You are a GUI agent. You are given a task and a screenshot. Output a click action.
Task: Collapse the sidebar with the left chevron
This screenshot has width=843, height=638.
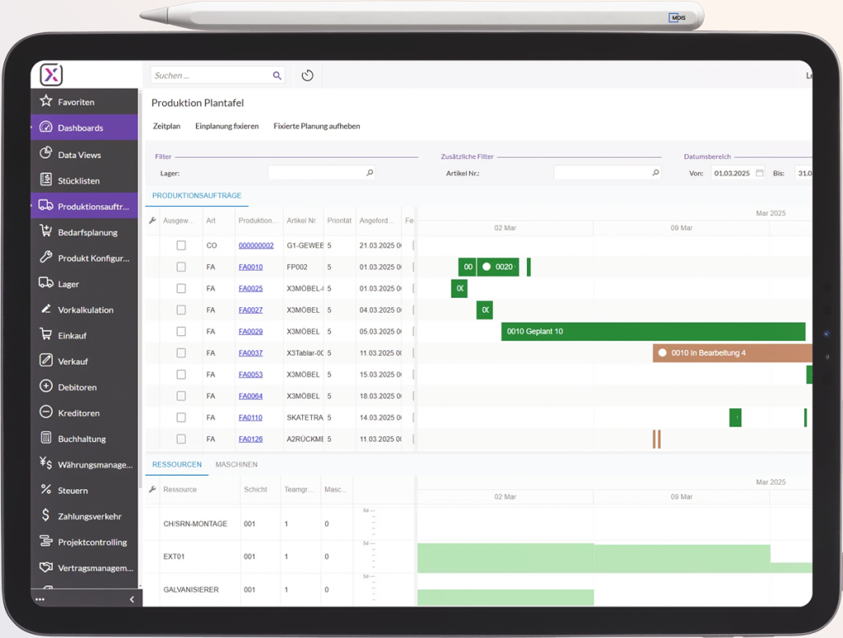pos(132,599)
